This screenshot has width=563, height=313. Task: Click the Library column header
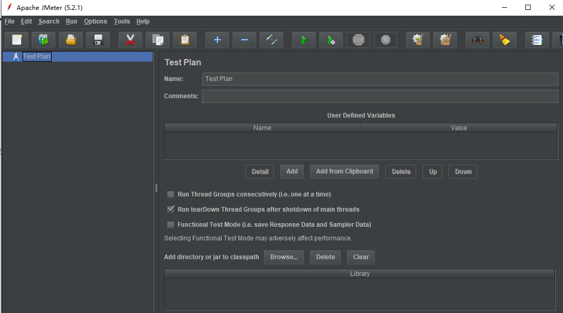[x=360, y=274]
